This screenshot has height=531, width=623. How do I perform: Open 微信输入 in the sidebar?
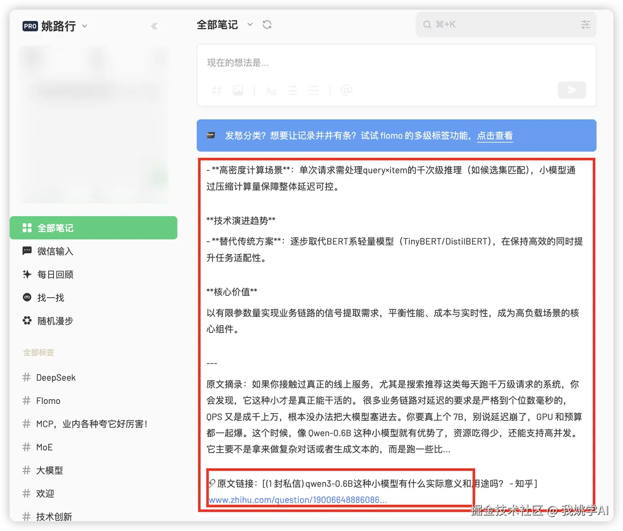(x=93, y=251)
